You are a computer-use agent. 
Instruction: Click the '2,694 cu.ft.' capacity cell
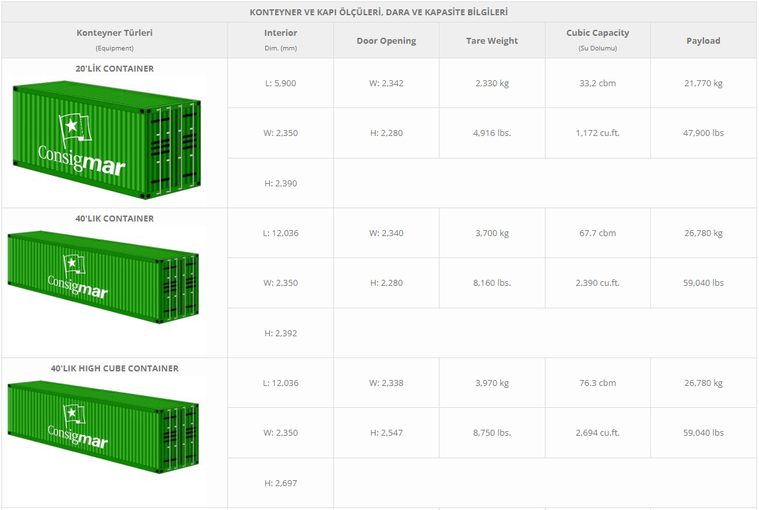597,432
